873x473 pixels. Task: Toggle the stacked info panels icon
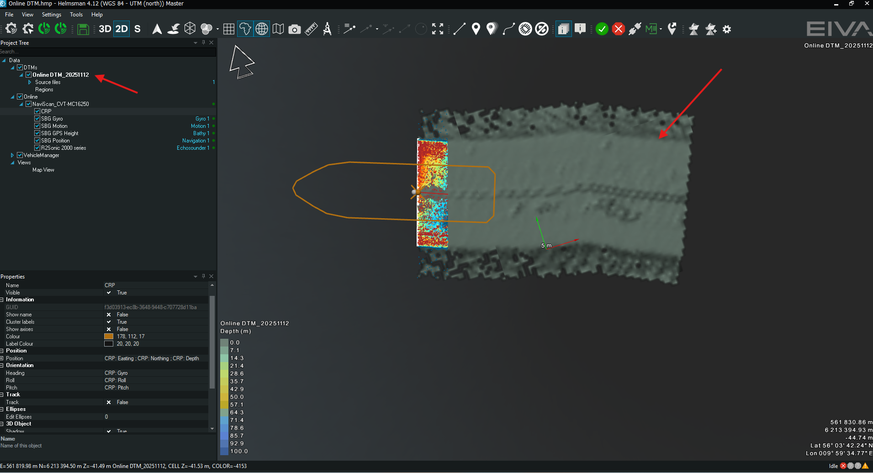(x=564, y=29)
